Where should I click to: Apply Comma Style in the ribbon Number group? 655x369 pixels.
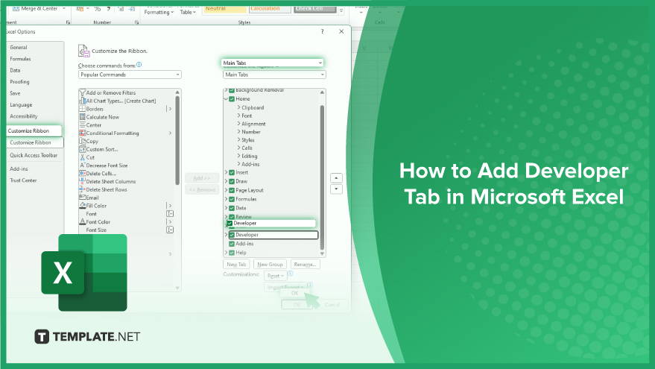[x=108, y=9]
